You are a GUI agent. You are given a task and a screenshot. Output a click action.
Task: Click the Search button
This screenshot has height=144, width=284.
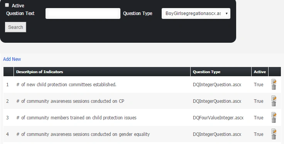click(15, 27)
